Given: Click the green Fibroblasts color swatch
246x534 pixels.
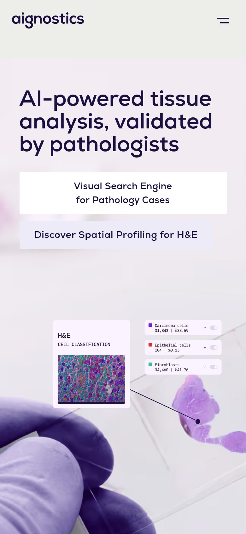Looking at the screenshot, I should coord(150,364).
